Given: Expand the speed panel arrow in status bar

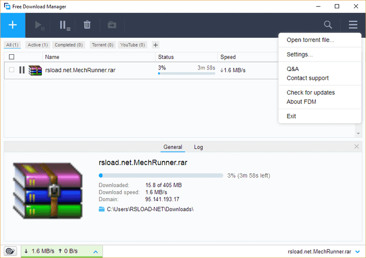Looking at the screenshot, I should [x=95, y=252].
